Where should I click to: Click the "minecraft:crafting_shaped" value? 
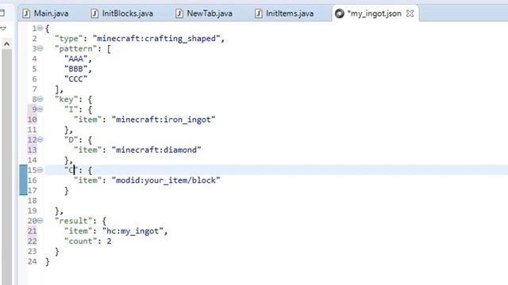point(157,39)
